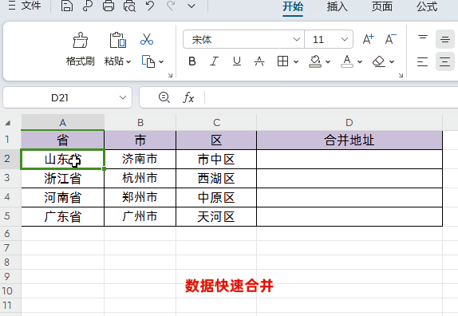
Task: Redo the last undone action
Action: (171, 6)
